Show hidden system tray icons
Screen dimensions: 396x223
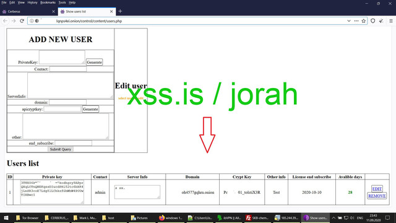click(x=334, y=217)
